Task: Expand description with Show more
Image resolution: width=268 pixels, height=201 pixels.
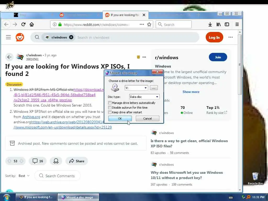Action: coord(191,92)
